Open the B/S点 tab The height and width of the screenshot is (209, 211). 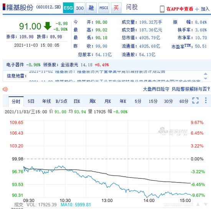[x=61, y=101]
